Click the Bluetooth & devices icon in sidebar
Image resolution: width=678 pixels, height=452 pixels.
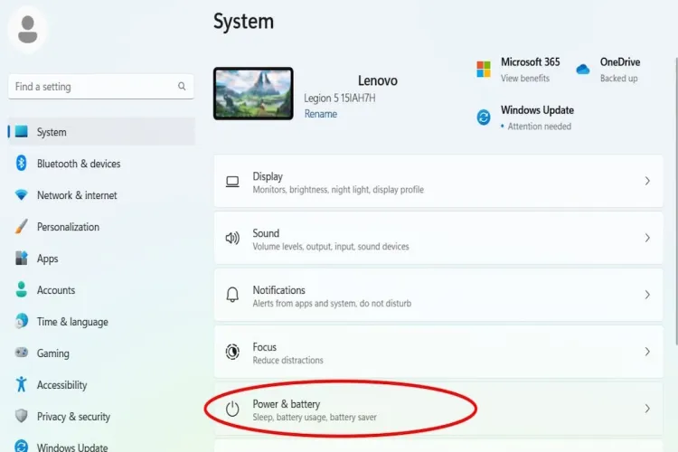(22, 164)
